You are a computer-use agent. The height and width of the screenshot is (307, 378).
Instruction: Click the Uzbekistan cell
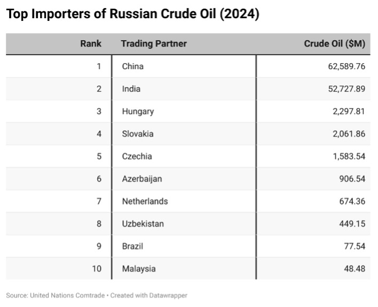click(143, 224)
